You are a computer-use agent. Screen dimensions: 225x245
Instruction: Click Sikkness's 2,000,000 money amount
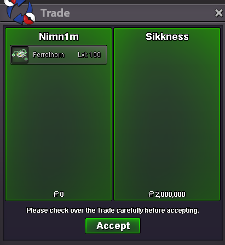point(170,194)
